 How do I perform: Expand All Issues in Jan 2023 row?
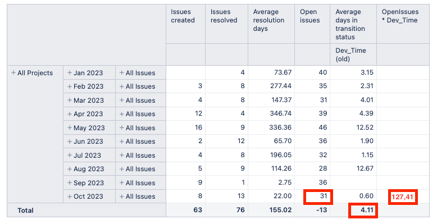[x=122, y=73]
